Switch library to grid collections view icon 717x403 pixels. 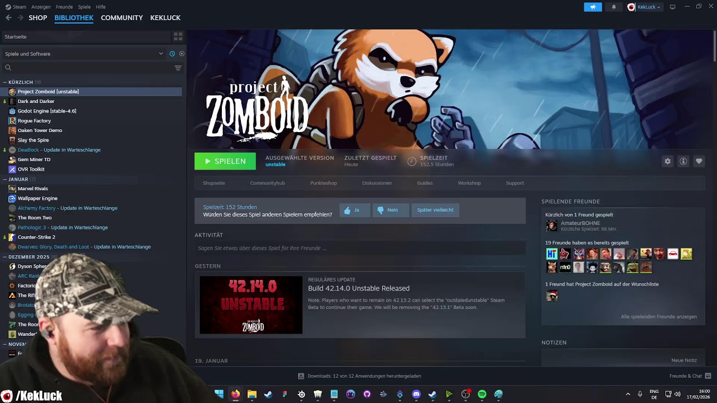178,36
